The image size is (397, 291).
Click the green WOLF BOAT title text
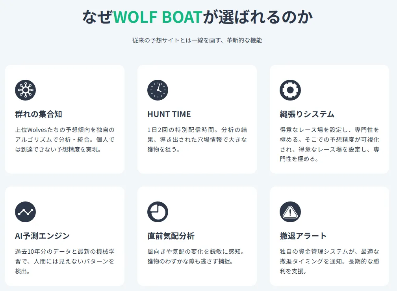(x=158, y=17)
